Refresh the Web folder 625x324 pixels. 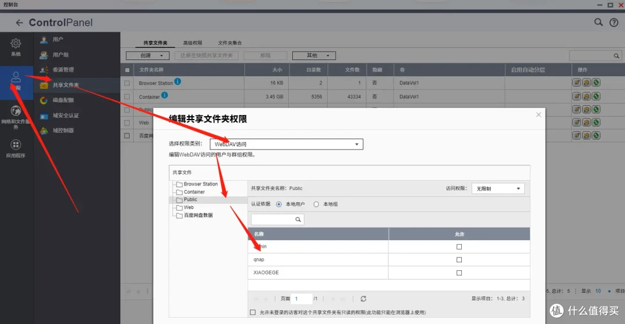[x=596, y=122]
